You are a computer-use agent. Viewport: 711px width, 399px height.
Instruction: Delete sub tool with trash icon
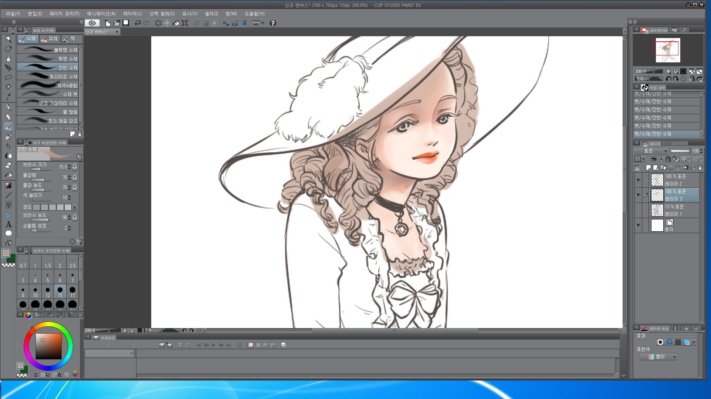(x=79, y=134)
